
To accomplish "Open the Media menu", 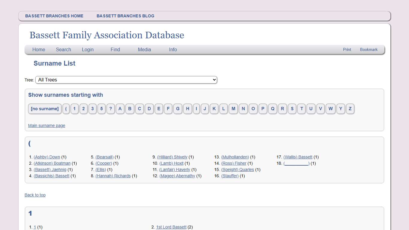I will tap(144, 49).
